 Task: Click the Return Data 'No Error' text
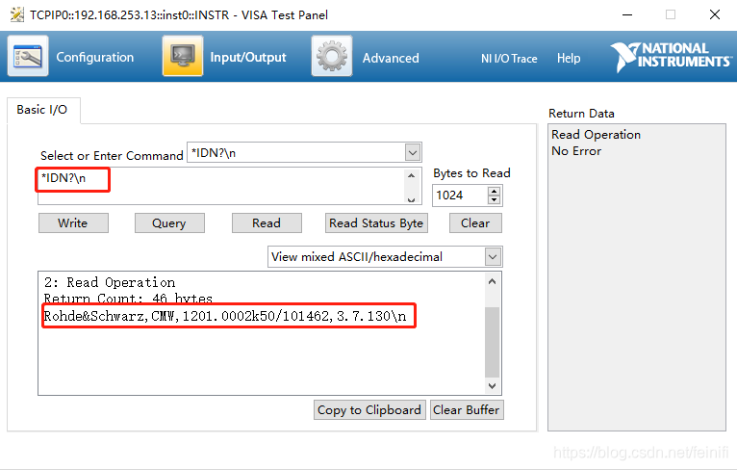(576, 151)
